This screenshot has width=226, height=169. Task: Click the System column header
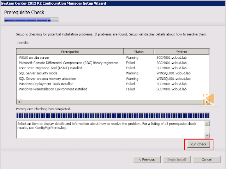[182, 52]
